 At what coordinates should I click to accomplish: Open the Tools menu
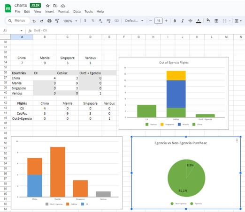89,12
